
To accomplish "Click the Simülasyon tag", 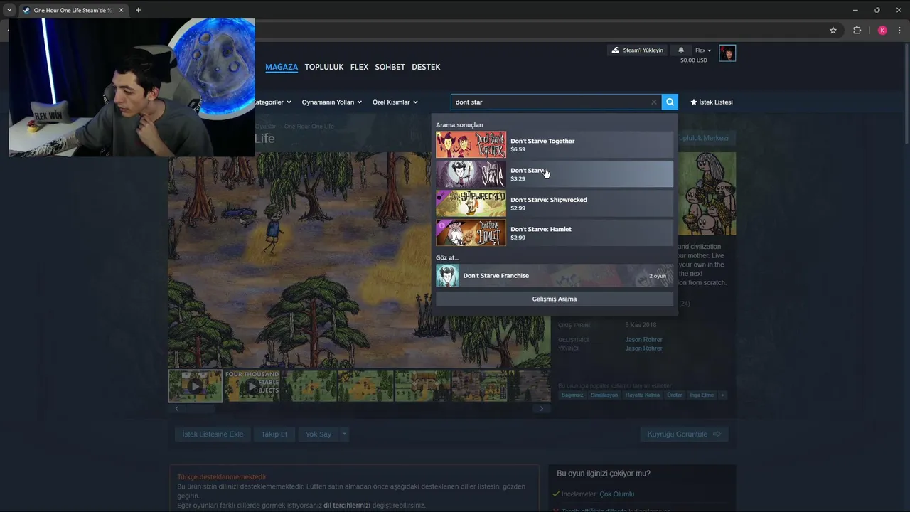I will coord(604,395).
